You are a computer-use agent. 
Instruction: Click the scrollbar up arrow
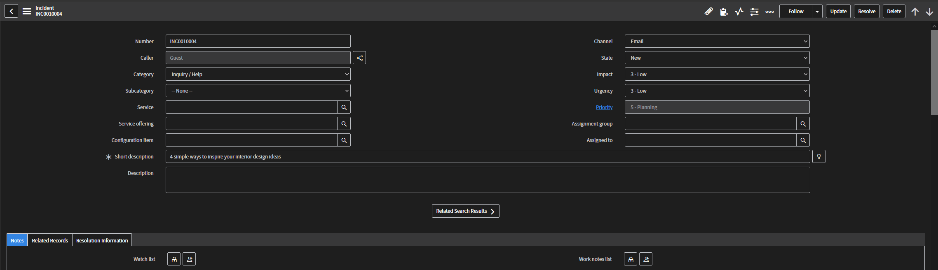tap(934, 26)
